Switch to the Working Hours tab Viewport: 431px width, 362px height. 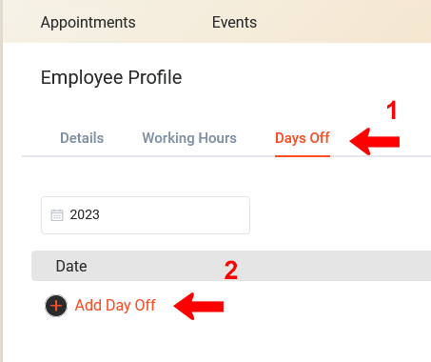click(189, 138)
